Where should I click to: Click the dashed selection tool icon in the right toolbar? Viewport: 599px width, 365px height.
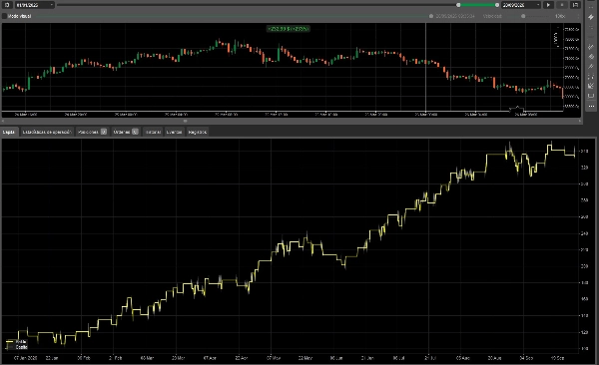pos(591,77)
